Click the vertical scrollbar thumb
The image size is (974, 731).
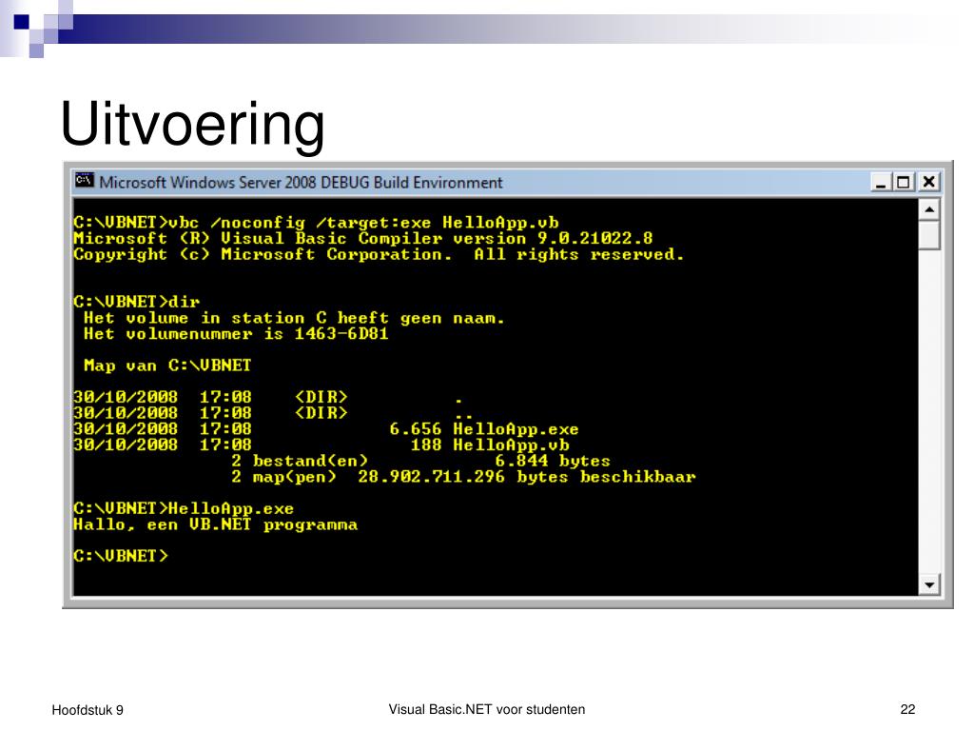click(x=929, y=235)
